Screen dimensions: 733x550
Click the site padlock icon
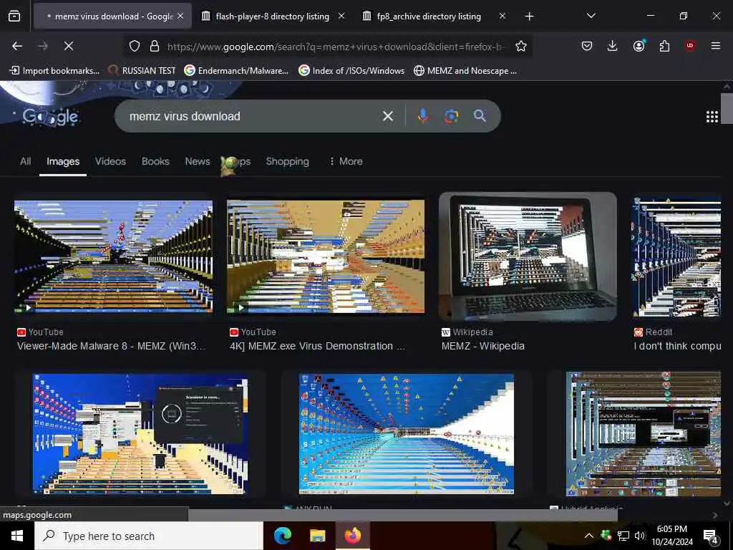[x=155, y=46]
